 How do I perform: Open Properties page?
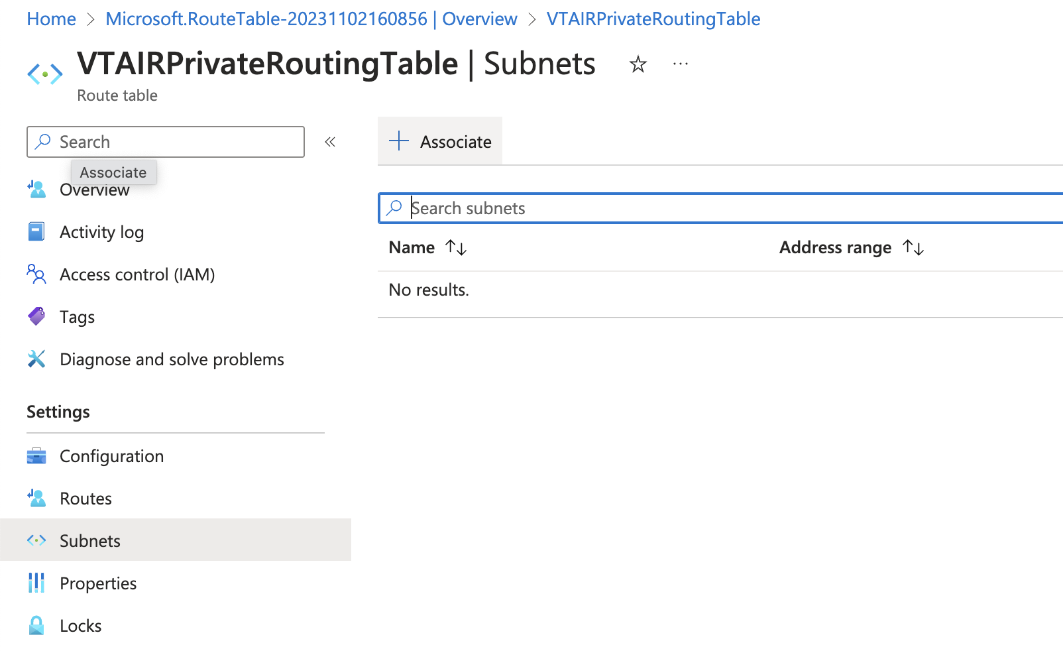point(98,583)
